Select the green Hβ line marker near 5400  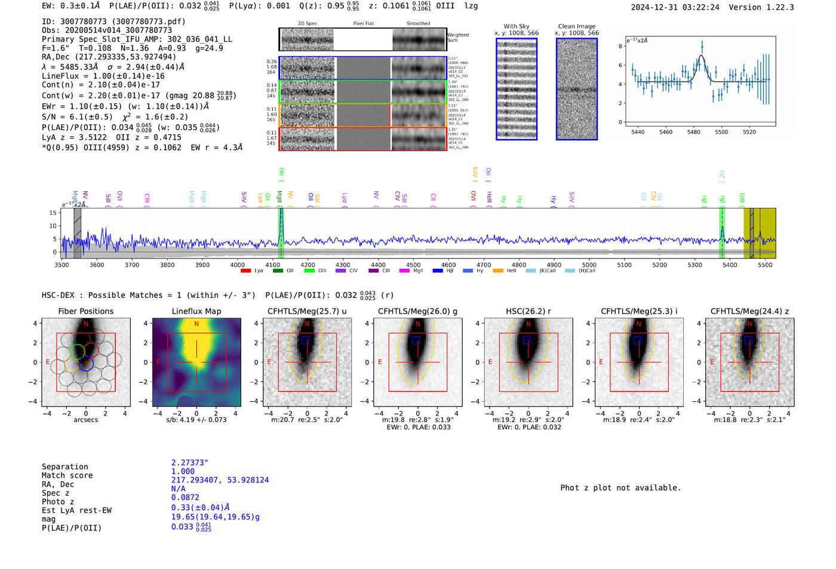coord(722,233)
